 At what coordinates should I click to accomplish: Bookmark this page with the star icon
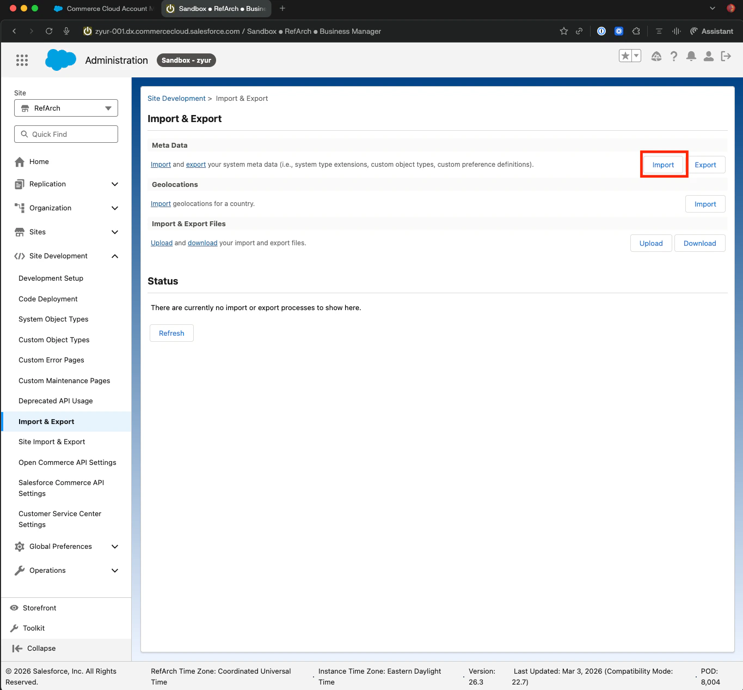564,31
